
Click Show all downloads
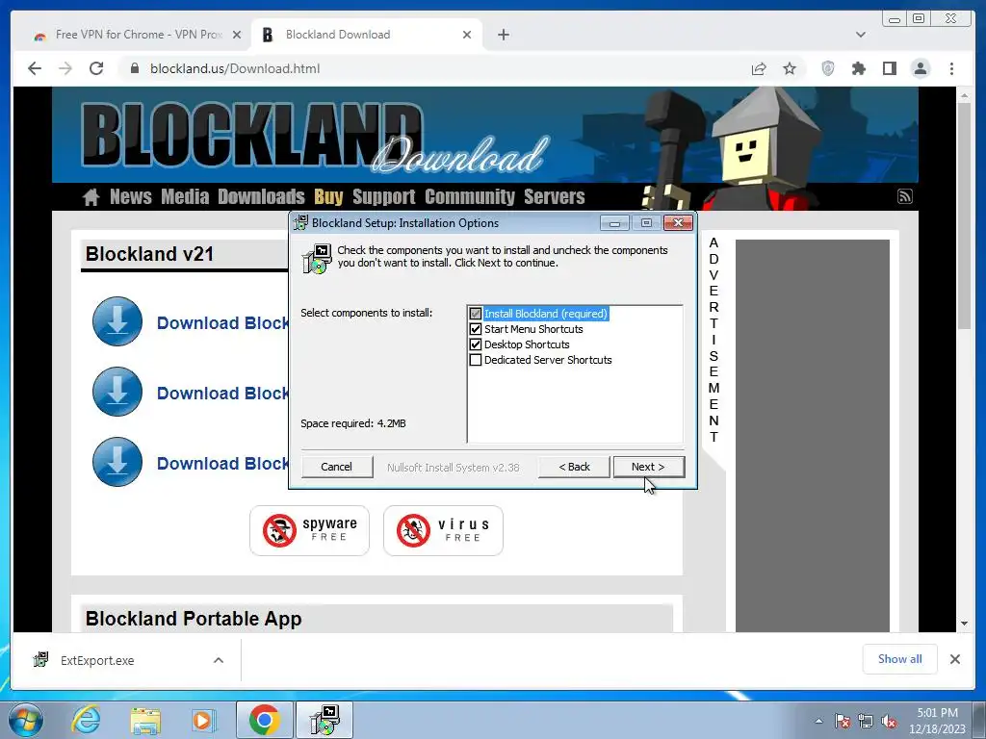(900, 658)
